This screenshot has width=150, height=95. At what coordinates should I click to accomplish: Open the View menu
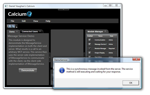(35, 21)
